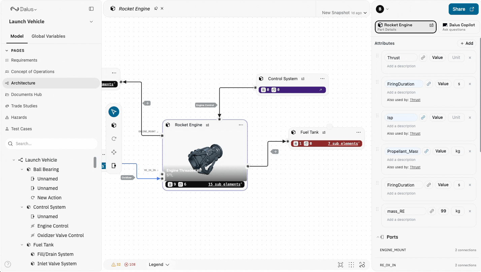Image resolution: width=481 pixels, height=272 pixels.
Task: Click the Value button for Propellant_Mass
Action: 441,151
